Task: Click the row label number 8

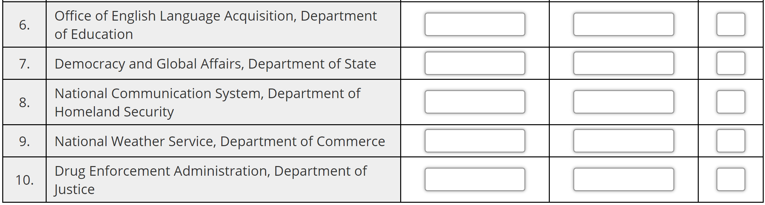Action: [23, 102]
